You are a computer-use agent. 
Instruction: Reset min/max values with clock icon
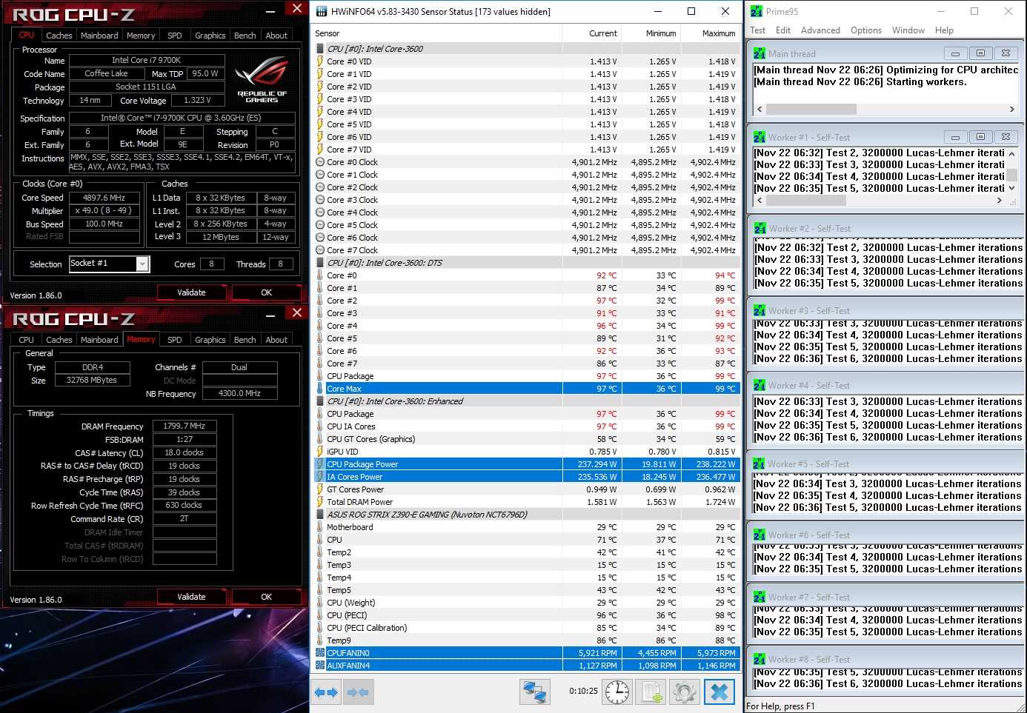tap(616, 692)
